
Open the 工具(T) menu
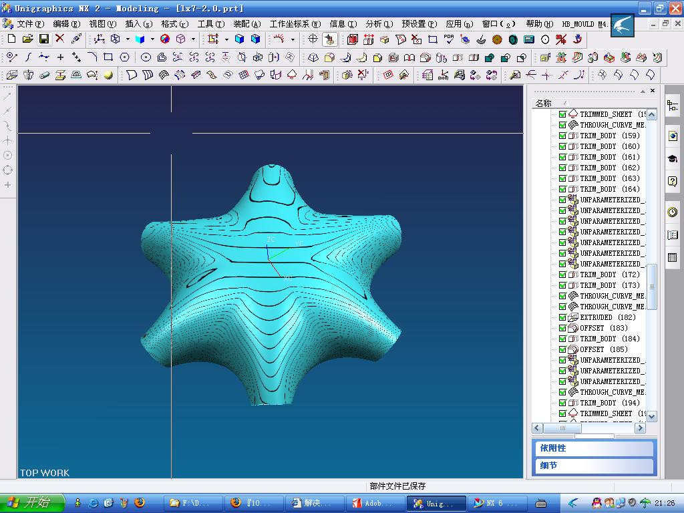pos(211,24)
